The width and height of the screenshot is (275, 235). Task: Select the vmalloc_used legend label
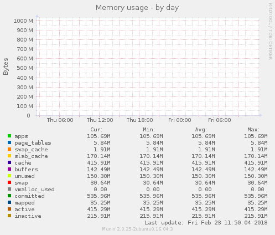tap(34, 190)
